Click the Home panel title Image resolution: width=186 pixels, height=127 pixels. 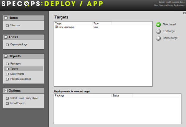(13, 18)
